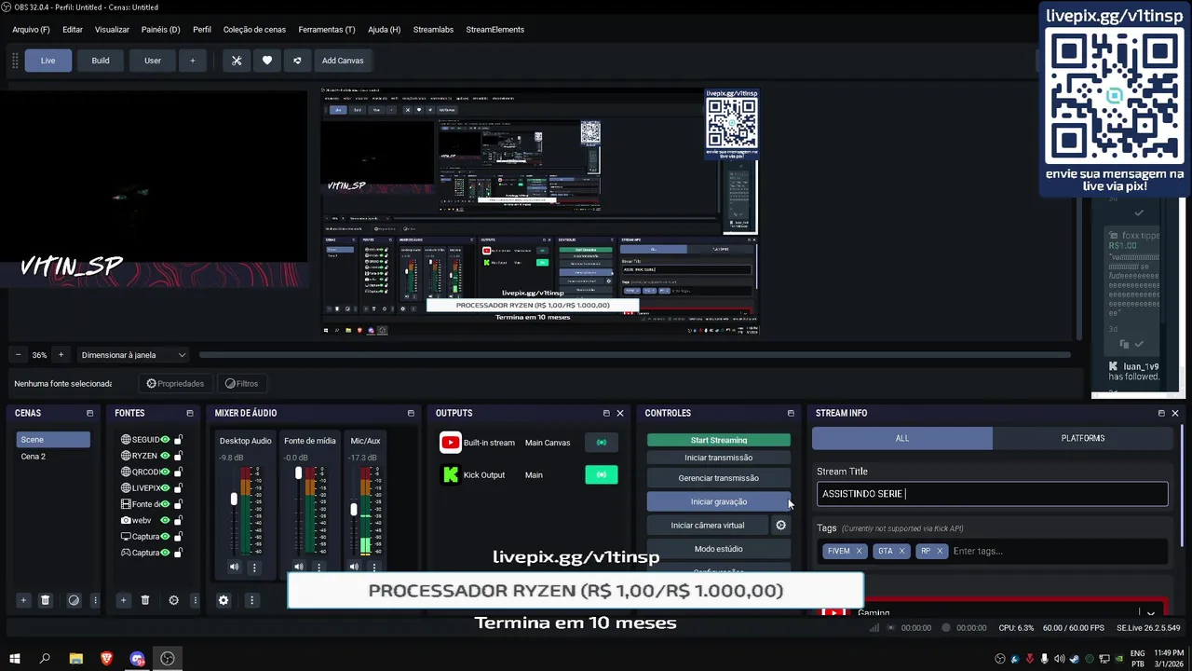The height and width of the screenshot is (671, 1192).
Task: Zoom in the preview with plus button
Action: click(x=61, y=355)
